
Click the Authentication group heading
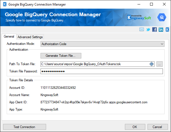pos(18,50)
